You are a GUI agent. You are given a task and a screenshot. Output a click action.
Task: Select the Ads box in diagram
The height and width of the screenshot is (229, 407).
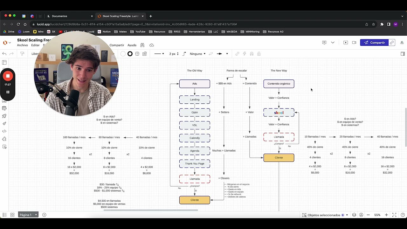(195, 84)
